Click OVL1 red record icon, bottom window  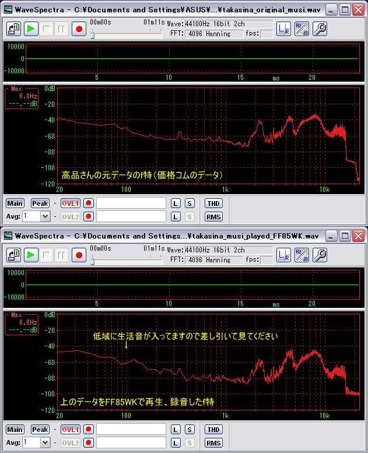[89, 430]
